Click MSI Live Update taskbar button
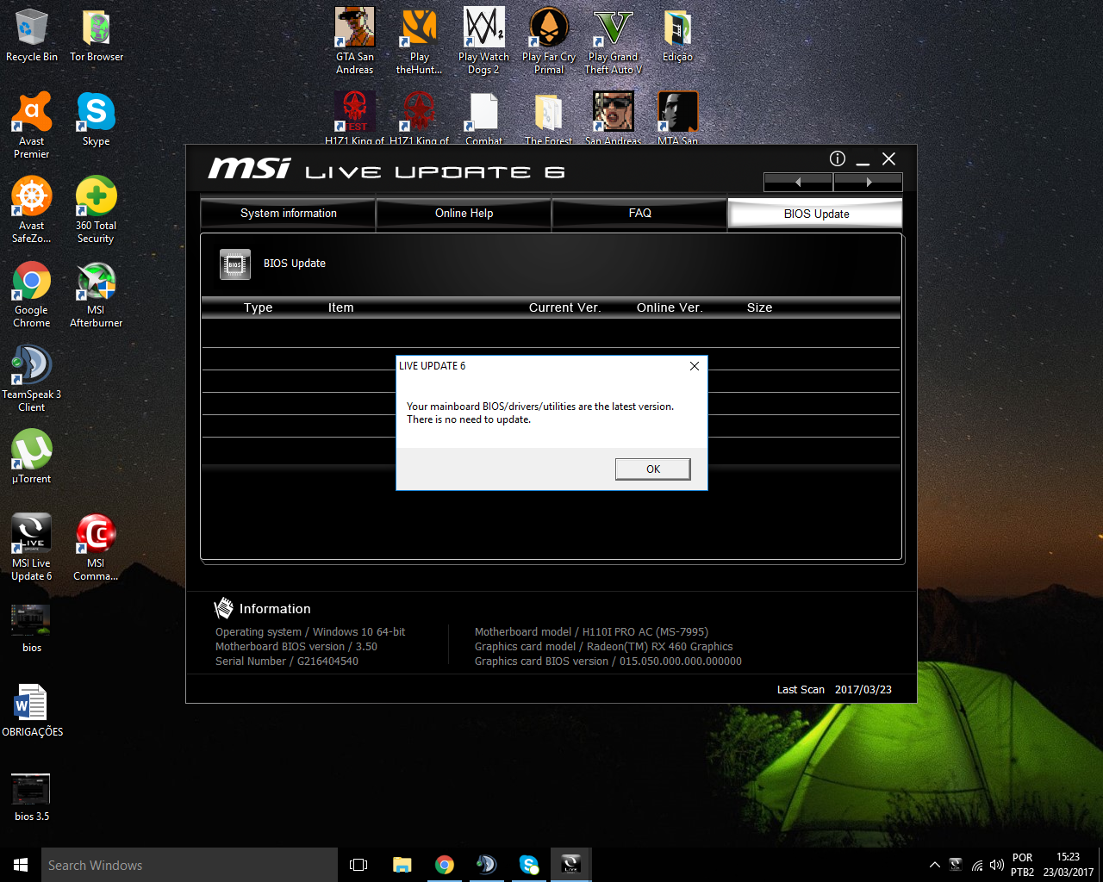Screen dimensions: 1103x882 click(x=570, y=865)
